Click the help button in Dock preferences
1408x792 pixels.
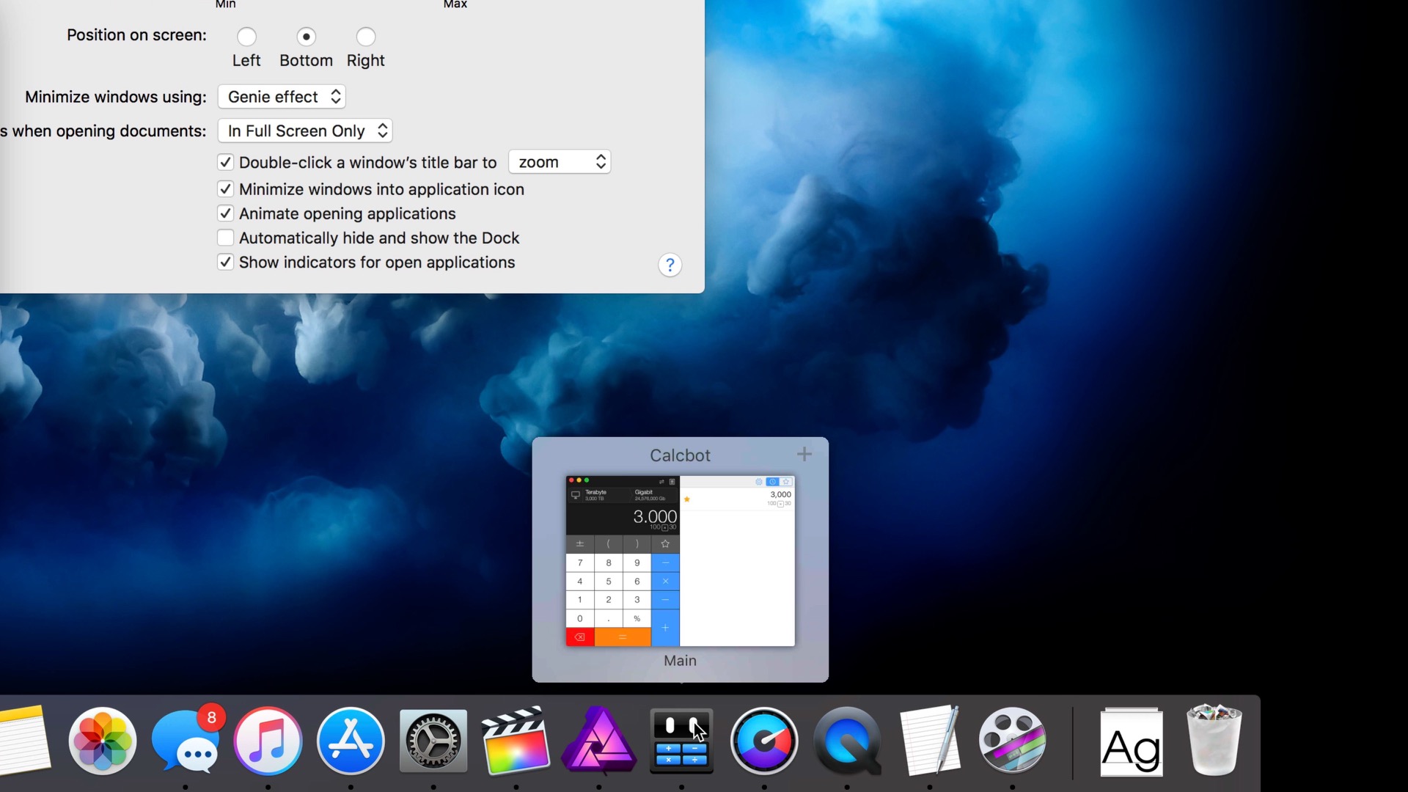tap(670, 265)
